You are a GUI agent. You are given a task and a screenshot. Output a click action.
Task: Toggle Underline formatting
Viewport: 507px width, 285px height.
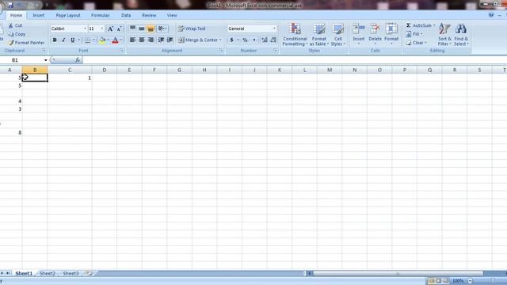72,40
